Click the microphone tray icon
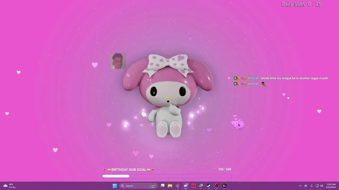 311,186
